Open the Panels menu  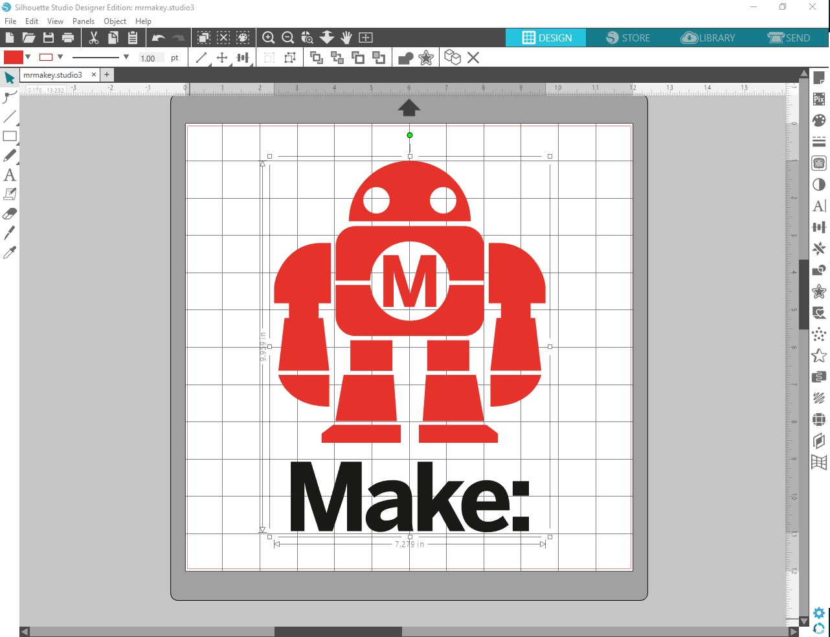pos(84,21)
